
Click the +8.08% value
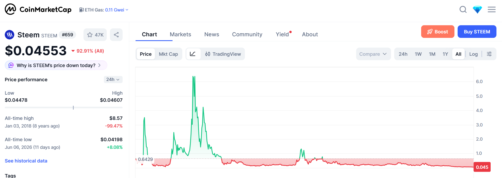point(115,147)
